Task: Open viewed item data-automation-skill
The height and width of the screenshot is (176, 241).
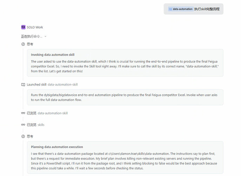Action: [53, 113]
